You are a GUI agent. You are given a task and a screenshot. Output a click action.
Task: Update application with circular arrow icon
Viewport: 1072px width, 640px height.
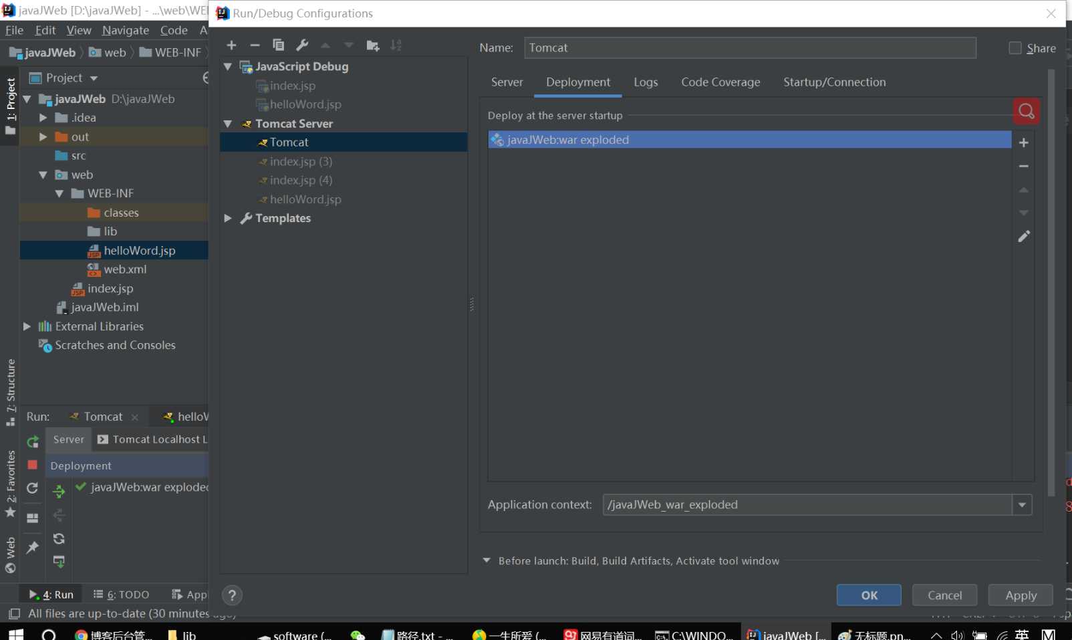32,488
